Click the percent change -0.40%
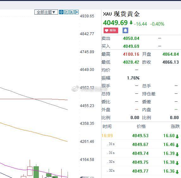This screenshot has width=181, height=178. 157,24
